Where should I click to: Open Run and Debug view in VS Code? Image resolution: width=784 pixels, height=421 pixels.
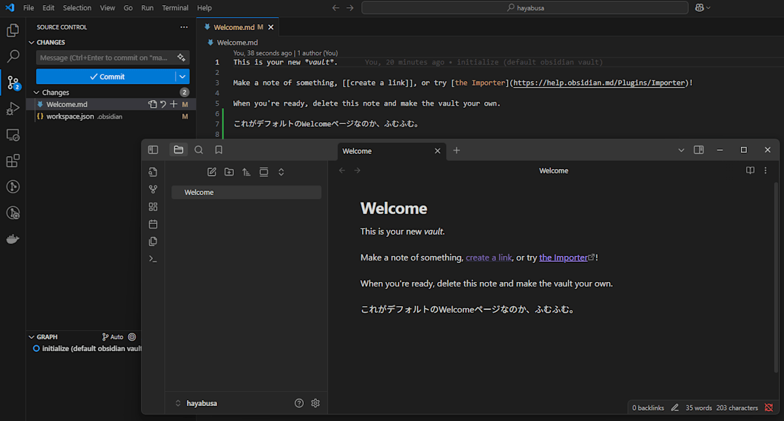12,108
